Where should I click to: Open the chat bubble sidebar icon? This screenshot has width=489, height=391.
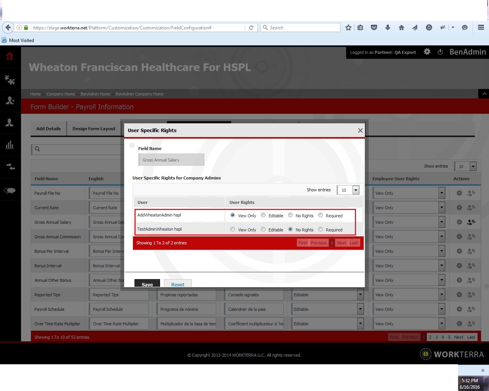(10, 191)
